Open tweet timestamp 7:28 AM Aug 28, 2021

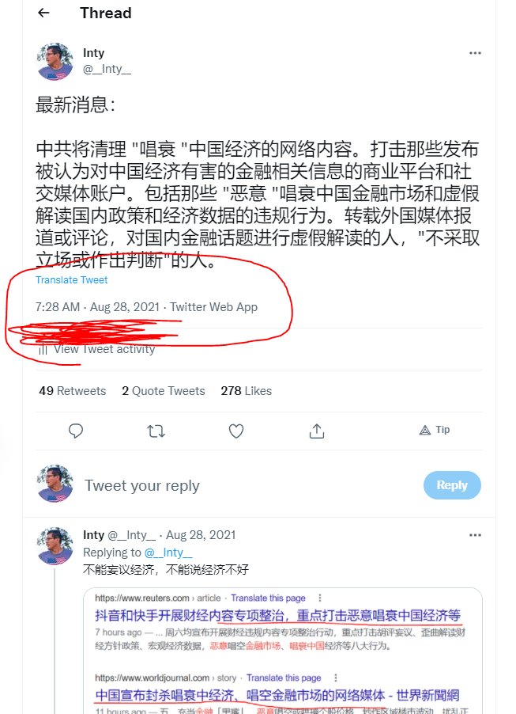[x=97, y=307]
